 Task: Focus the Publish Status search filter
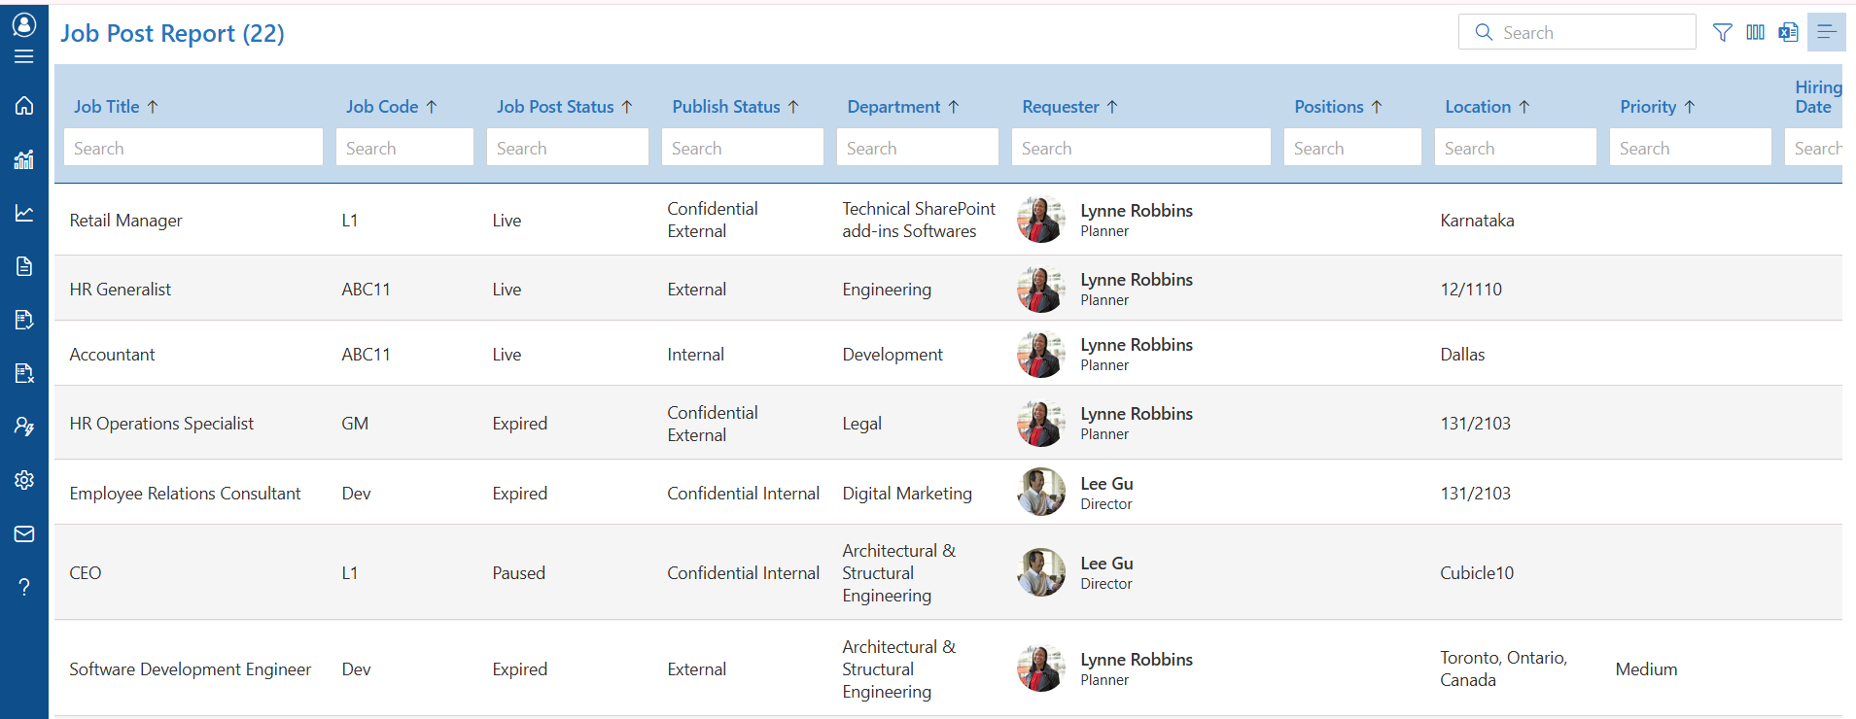click(743, 148)
